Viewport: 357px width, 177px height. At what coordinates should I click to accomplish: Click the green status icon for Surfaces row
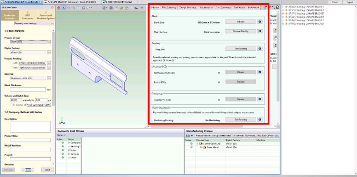[62, 153]
